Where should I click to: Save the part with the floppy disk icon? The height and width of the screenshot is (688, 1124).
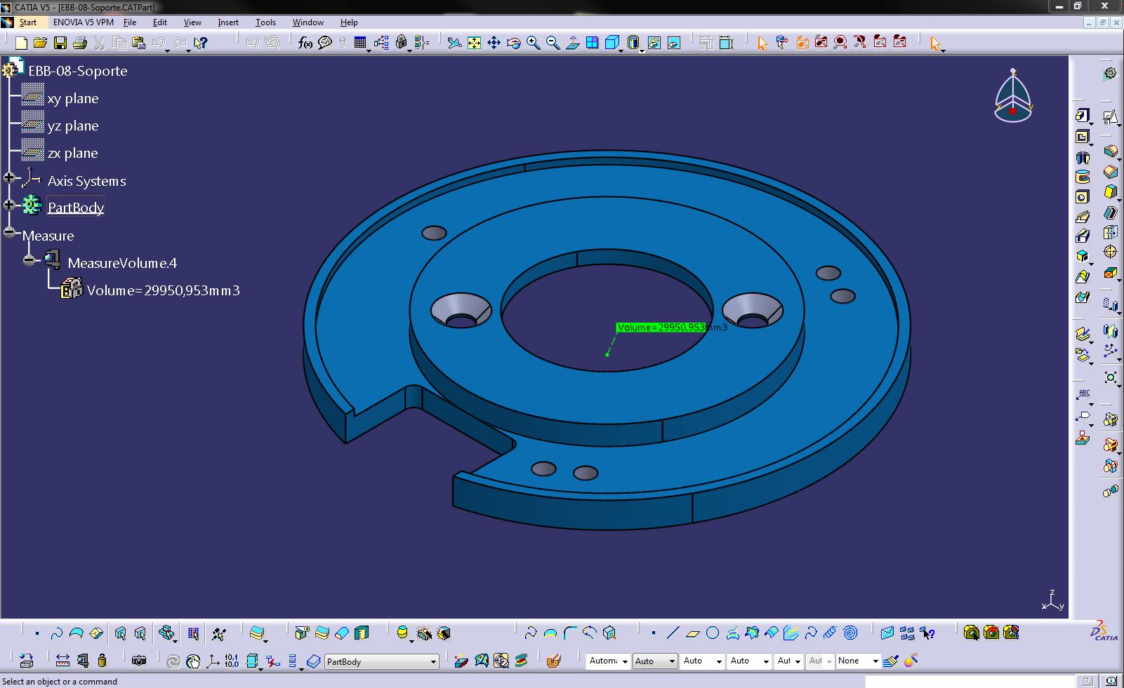click(60, 43)
